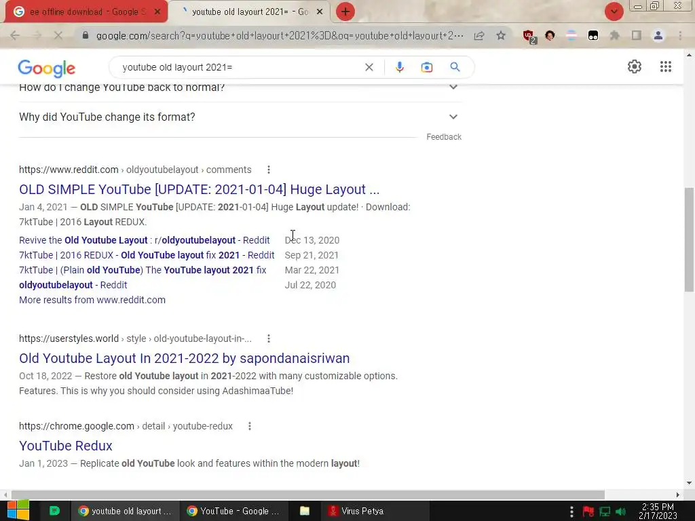This screenshot has height=521, width=695.
Task: Click the share page icon in address bar
Action: point(479,35)
